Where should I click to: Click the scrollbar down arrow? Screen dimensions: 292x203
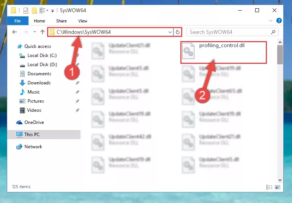click(x=280, y=180)
